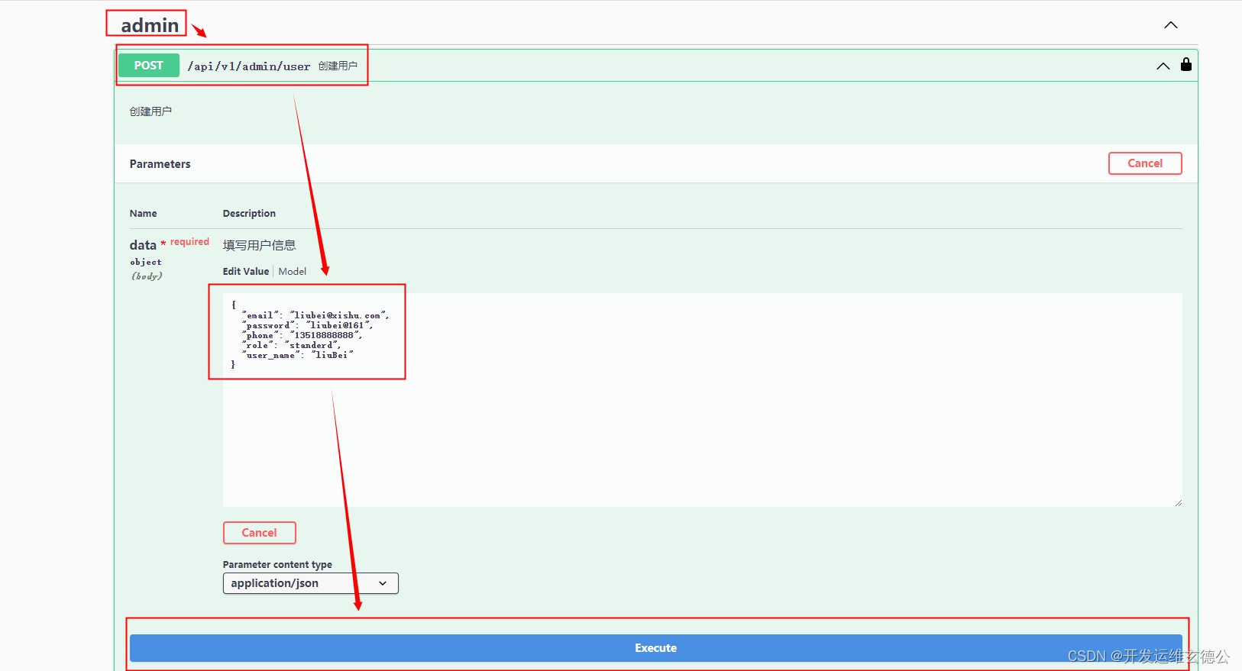Image resolution: width=1242 pixels, height=671 pixels.
Task: Collapse the POST /api/v1/admin/user operation arrow
Action: coord(1163,66)
